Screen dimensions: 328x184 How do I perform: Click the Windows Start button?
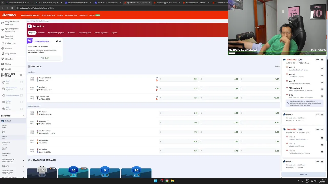pyautogui.click(x=155, y=181)
